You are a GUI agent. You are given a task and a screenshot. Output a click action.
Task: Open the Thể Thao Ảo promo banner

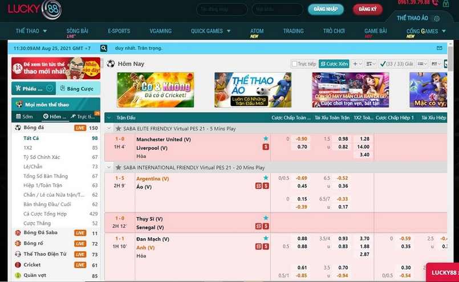(253, 90)
